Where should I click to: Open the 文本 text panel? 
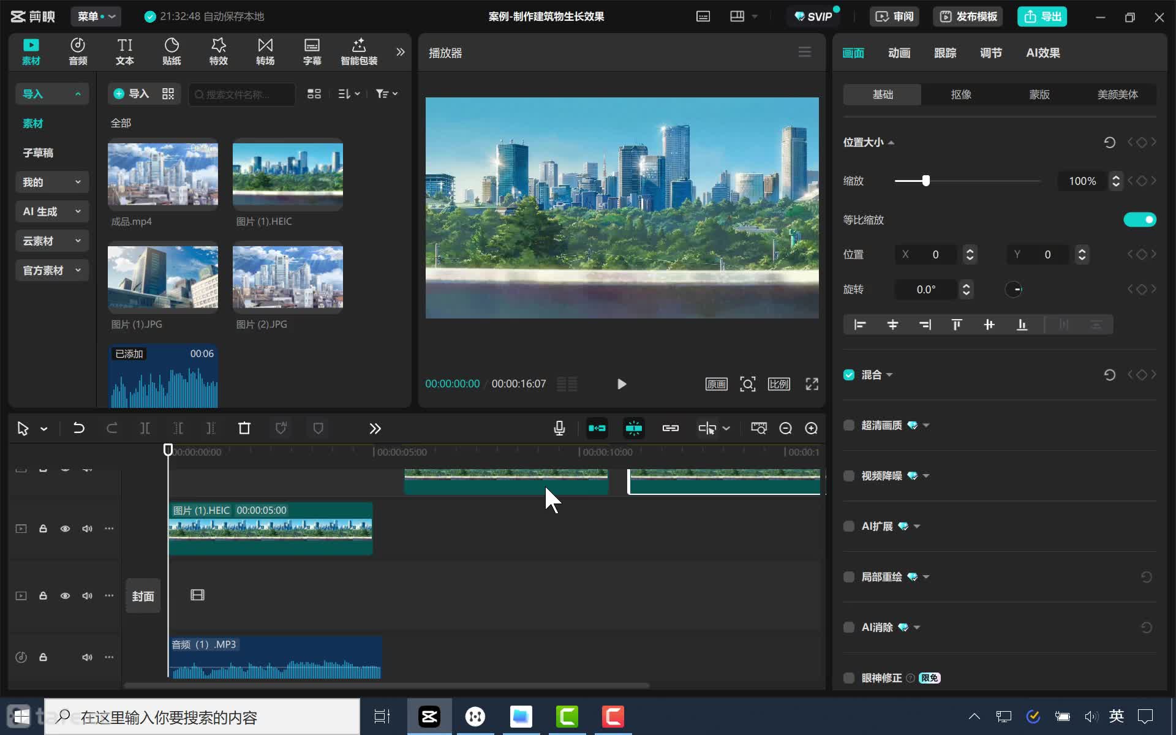tap(124, 51)
